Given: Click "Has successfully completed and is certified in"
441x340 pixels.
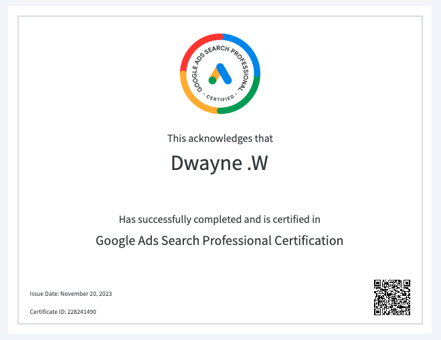Looking at the screenshot, I should [x=219, y=220].
